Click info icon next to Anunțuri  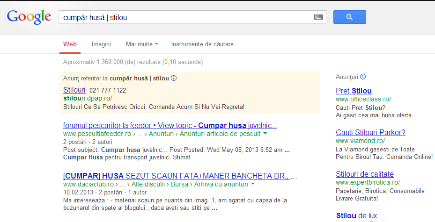click(x=363, y=77)
